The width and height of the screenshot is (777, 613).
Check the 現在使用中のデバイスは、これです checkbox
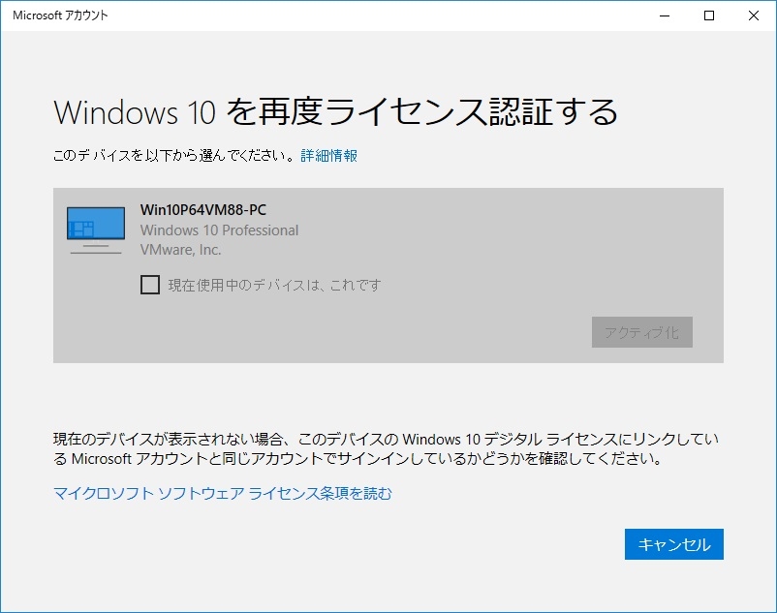pos(150,285)
